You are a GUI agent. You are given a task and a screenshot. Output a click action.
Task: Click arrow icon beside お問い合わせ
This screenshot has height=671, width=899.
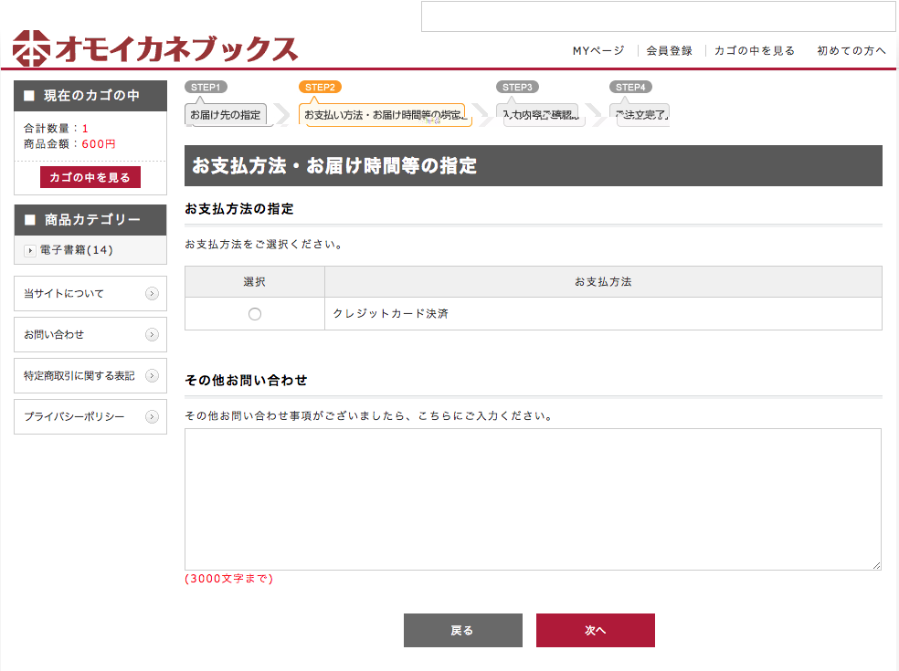[x=152, y=335]
